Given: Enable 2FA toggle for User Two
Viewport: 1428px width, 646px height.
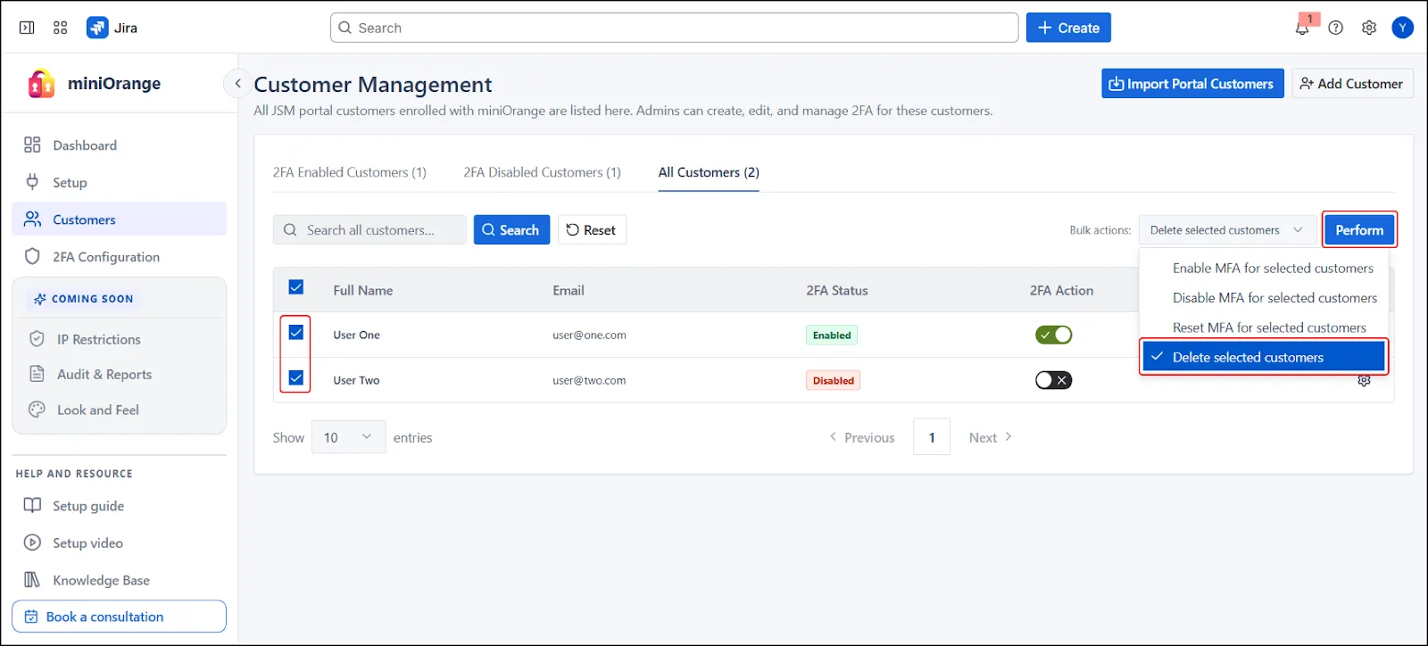Looking at the screenshot, I should tap(1053, 380).
